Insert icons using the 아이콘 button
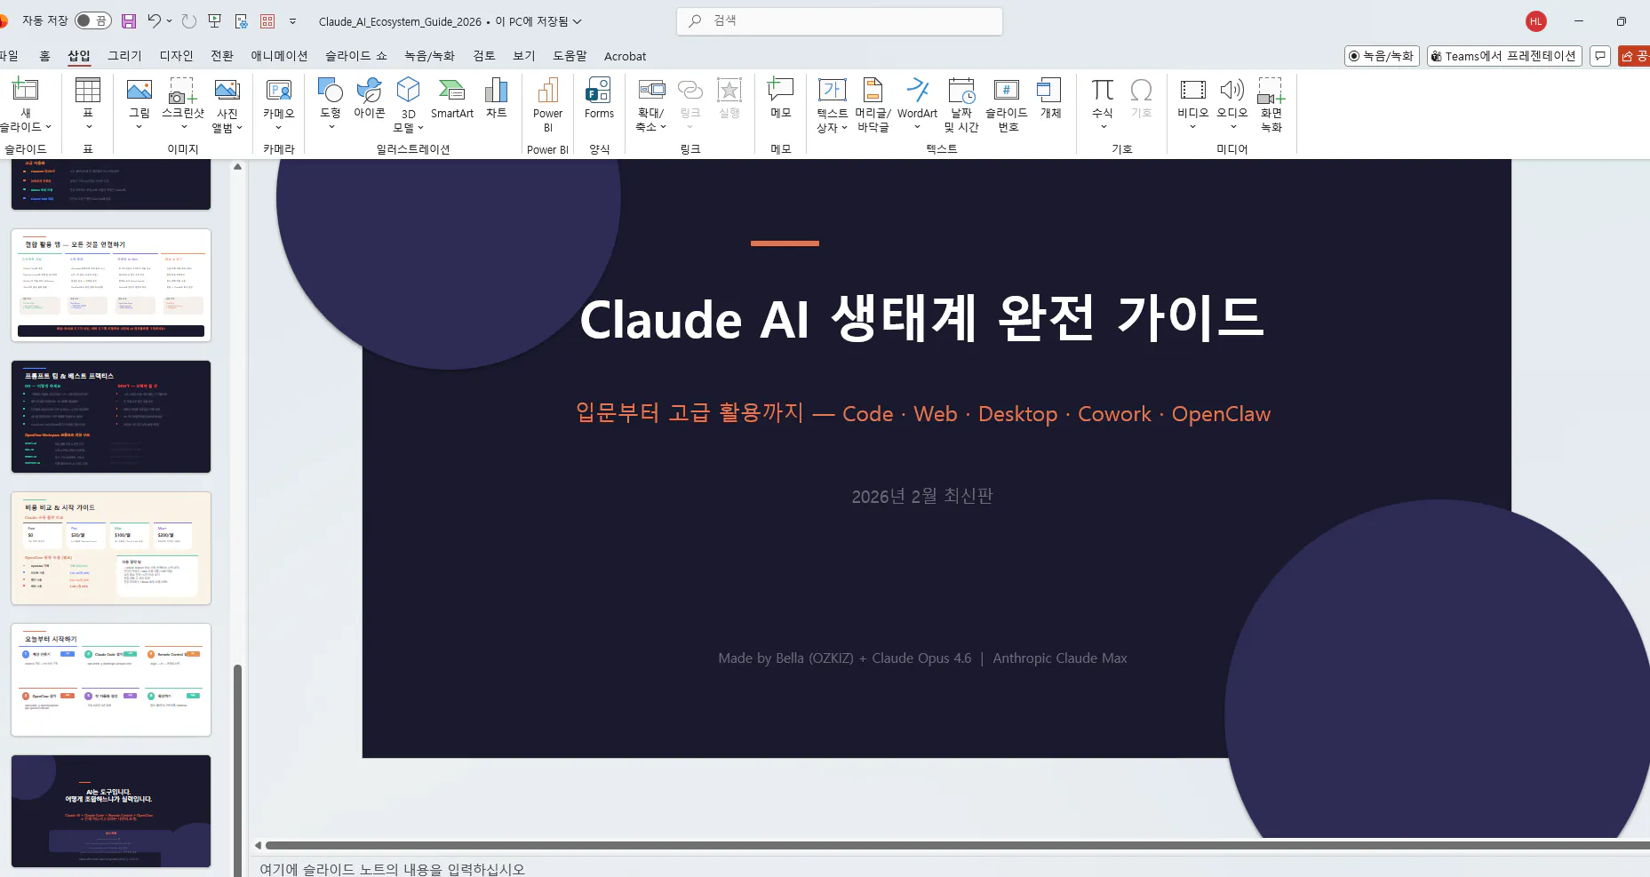Viewport: 1650px width, 877px height. (370, 99)
